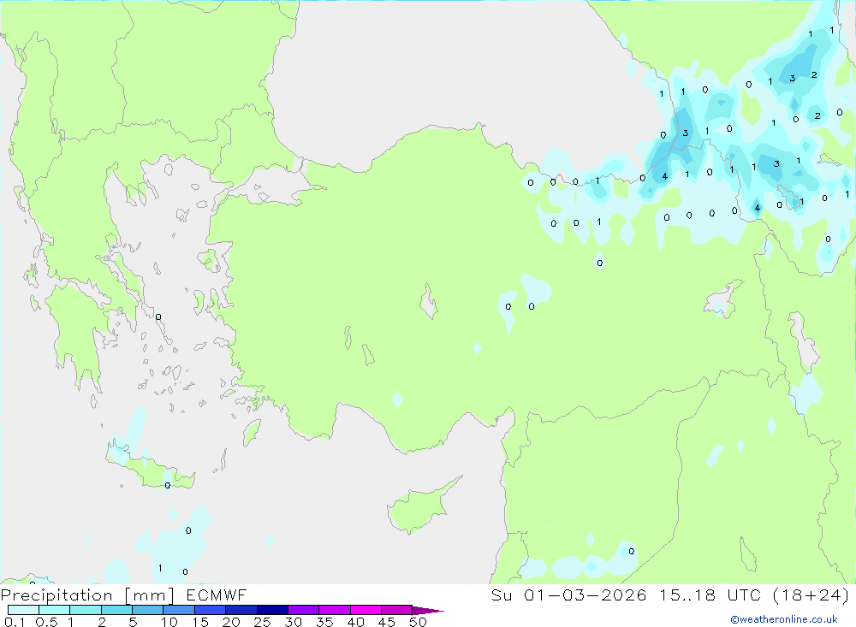Click the island of Crete on map
The width and height of the screenshot is (856, 627).
(150, 470)
